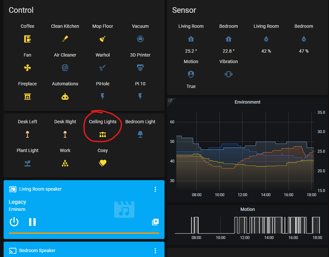This screenshot has height=257, width=329.
Task: Open the Automations robot icon
Action: pos(65,96)
